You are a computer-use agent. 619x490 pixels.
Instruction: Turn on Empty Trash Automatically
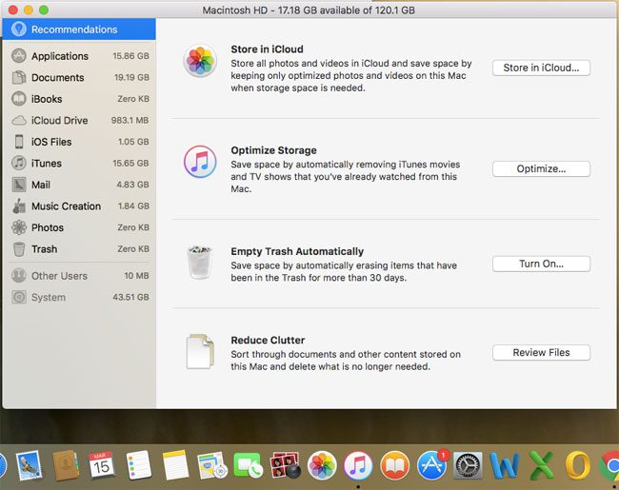541,264
